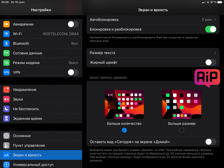
Task: Choose the Больше размер layout thumbnail
Action: point(182,104)
